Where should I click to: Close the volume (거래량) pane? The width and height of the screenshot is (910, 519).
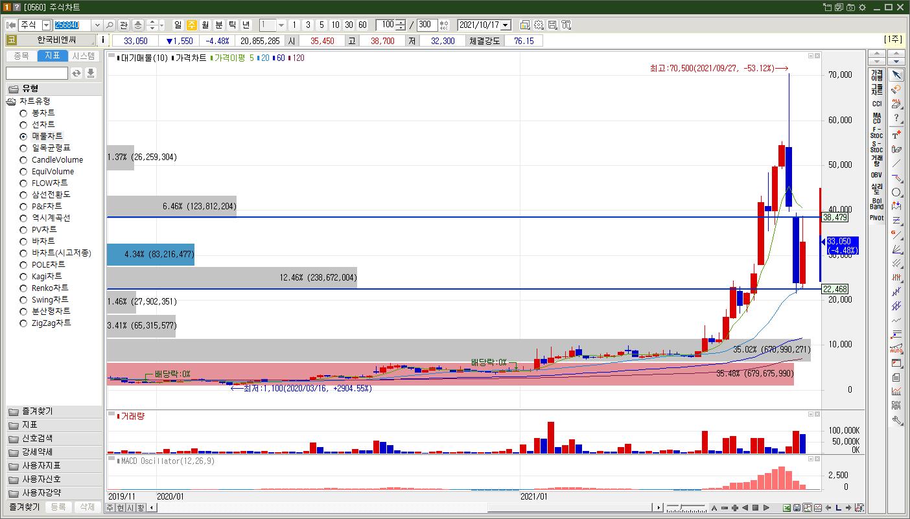tap(817, 414)
